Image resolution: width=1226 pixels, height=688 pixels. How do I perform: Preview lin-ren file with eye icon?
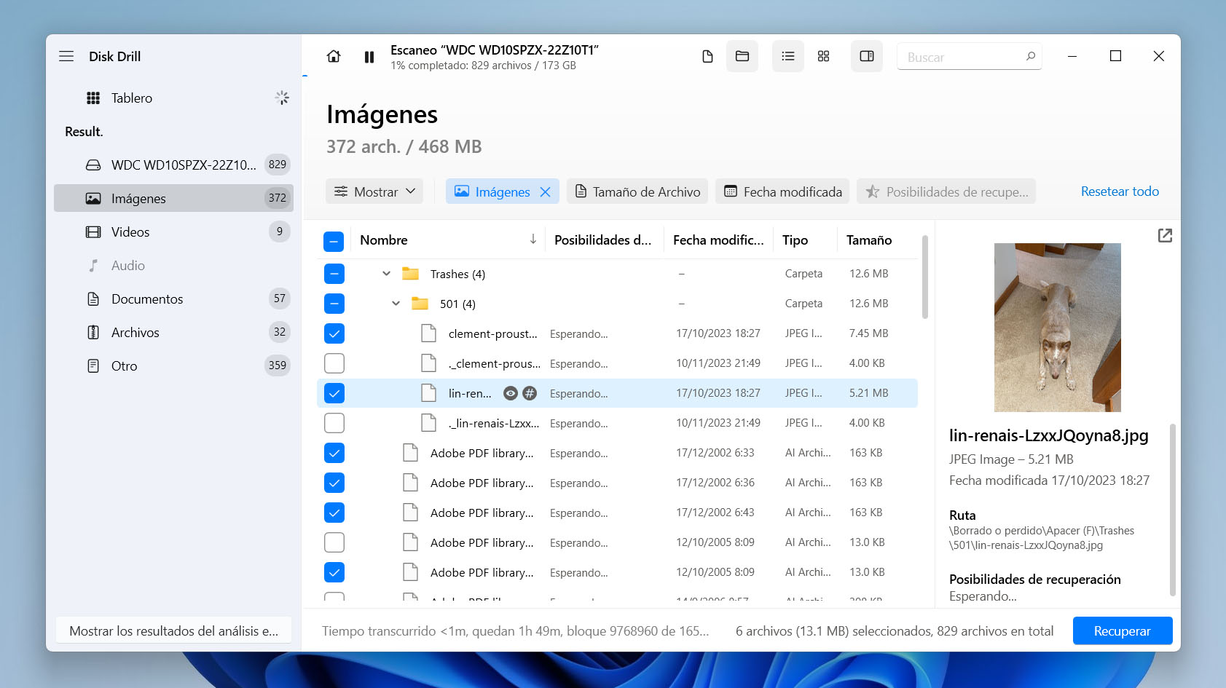[x=511, y=393]
